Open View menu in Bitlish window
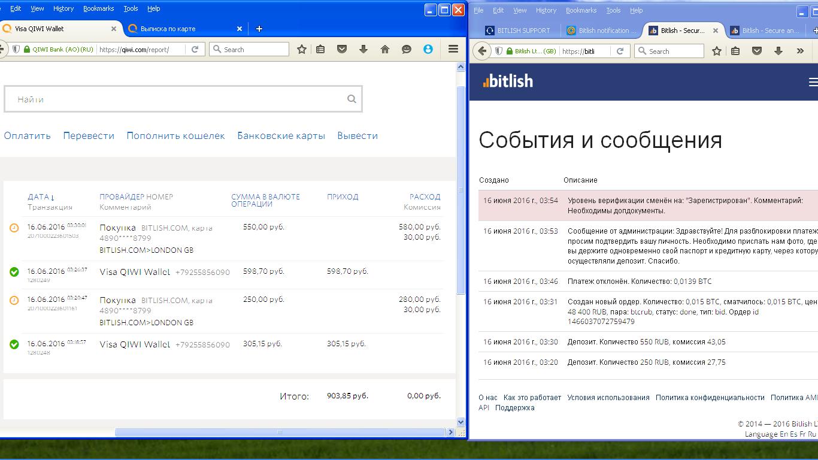The image size is (818, 460). [520, 10]
